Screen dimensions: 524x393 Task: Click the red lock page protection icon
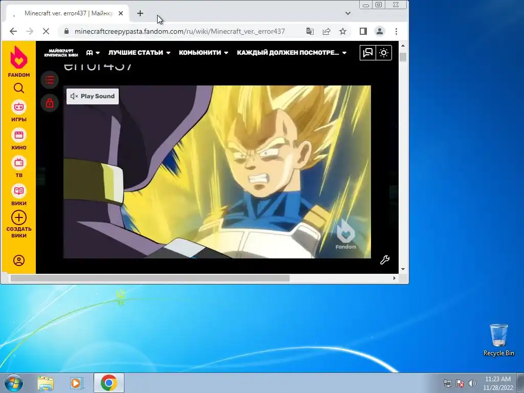(x=50, y=103)
